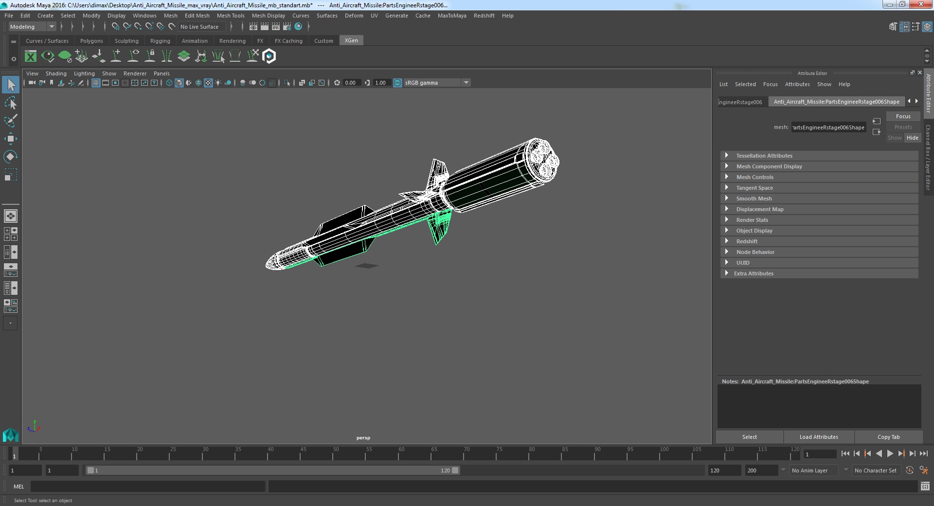Toggle wireframe shading in viewport
Viewport: 934px width, 506px height.
click(x=169, y=83)
